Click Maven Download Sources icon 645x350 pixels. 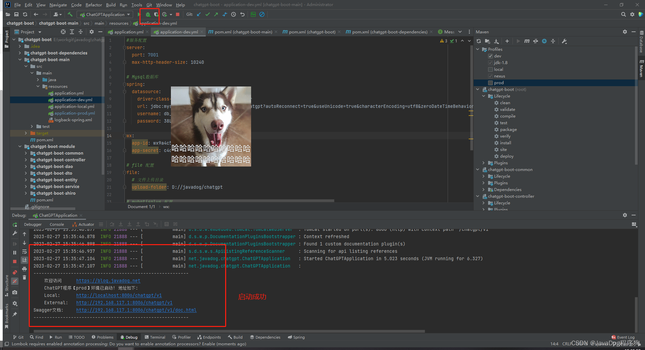click(496, 41)
